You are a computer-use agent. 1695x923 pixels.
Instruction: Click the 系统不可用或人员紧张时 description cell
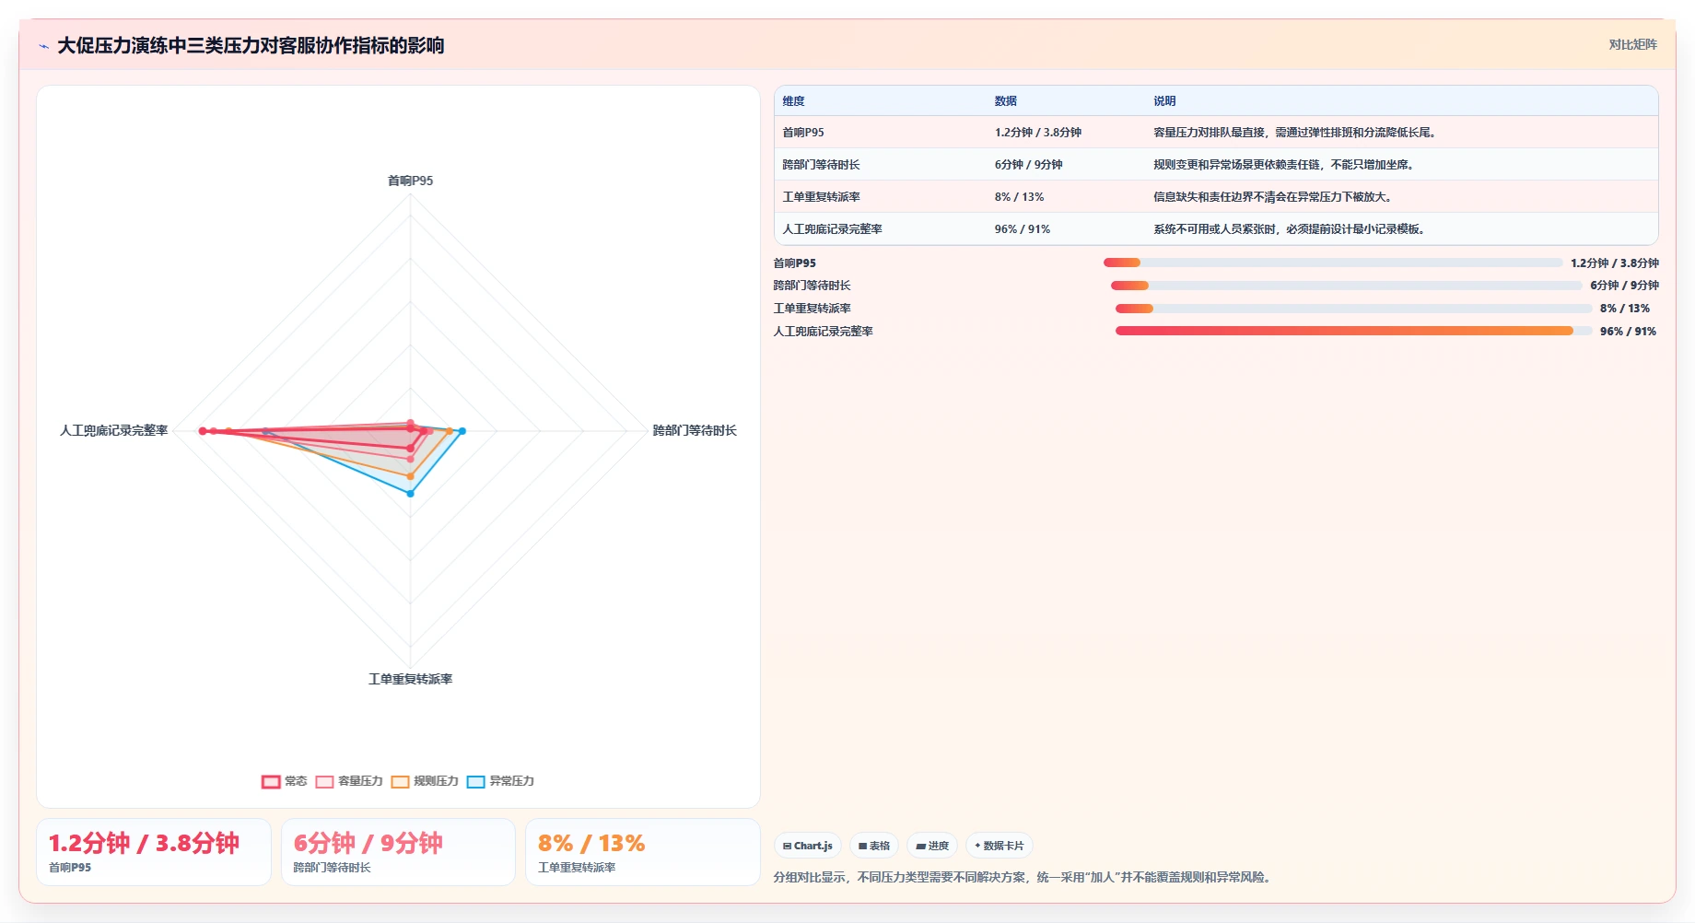[1401, 229]
